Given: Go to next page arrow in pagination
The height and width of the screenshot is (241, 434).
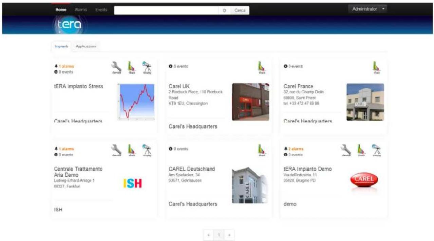Looking at the screenshot, I should click(x=229, y=235).
